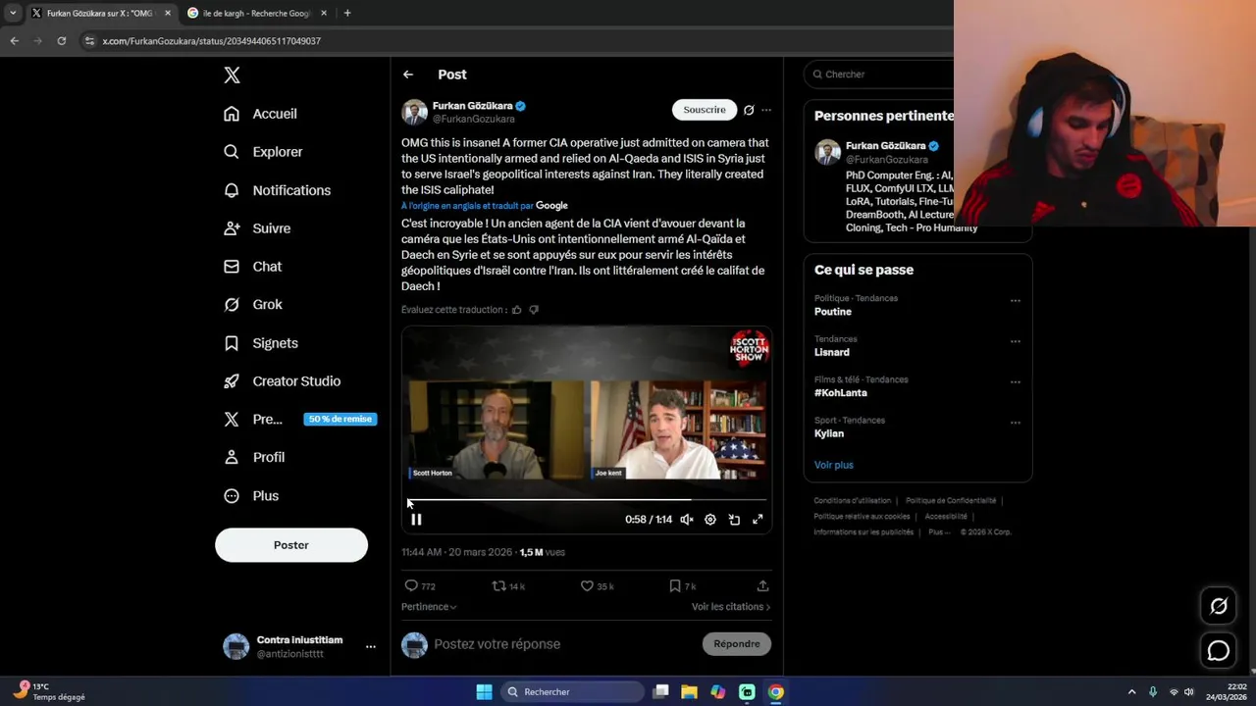Image resolution: width=1256 pixels, height=706 pixels.
Task: Open options for Poutine trend
Action: click(1016, 301)
